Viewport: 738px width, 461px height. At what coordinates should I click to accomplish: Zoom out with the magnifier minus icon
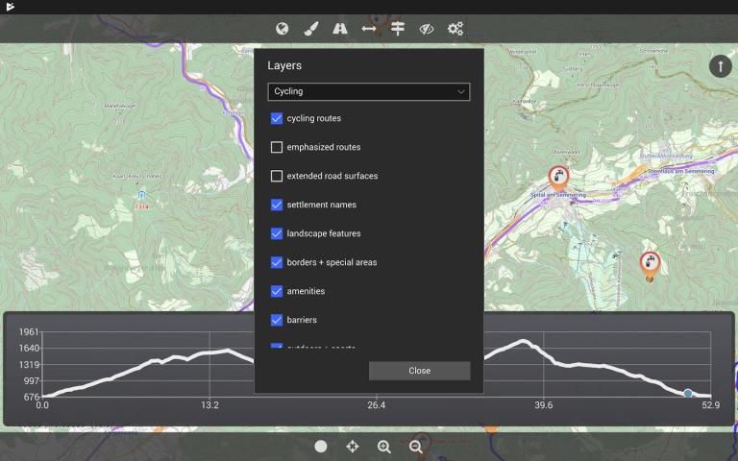pos(415,447)
